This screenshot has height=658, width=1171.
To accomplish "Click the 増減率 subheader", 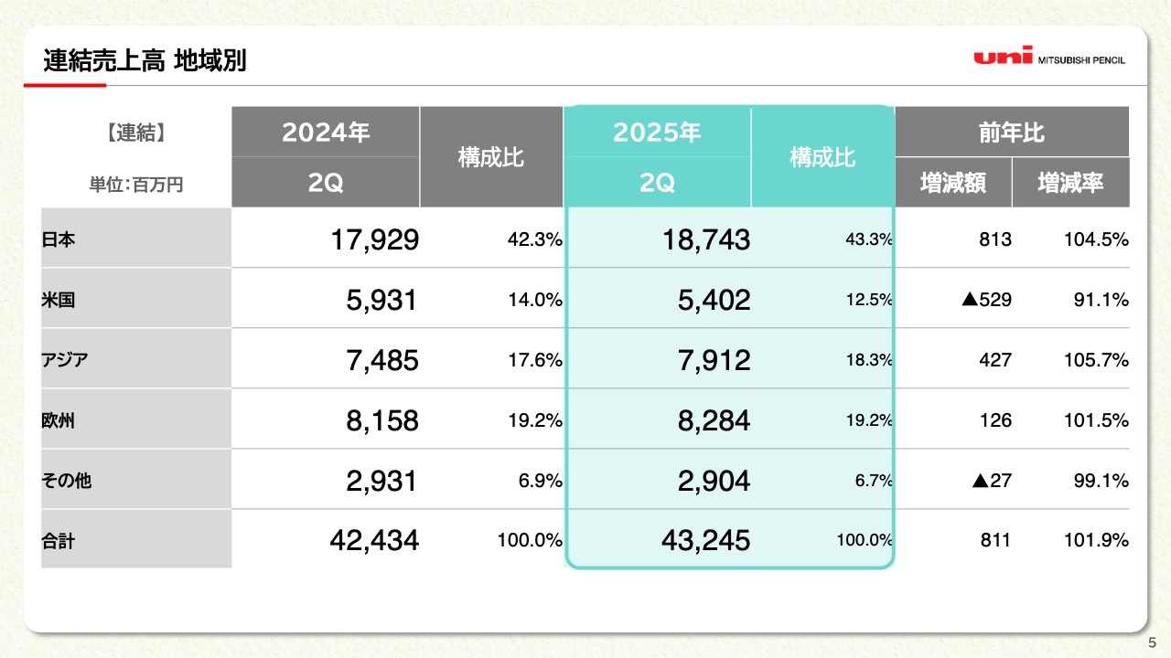I will [x=1070, y=183].
